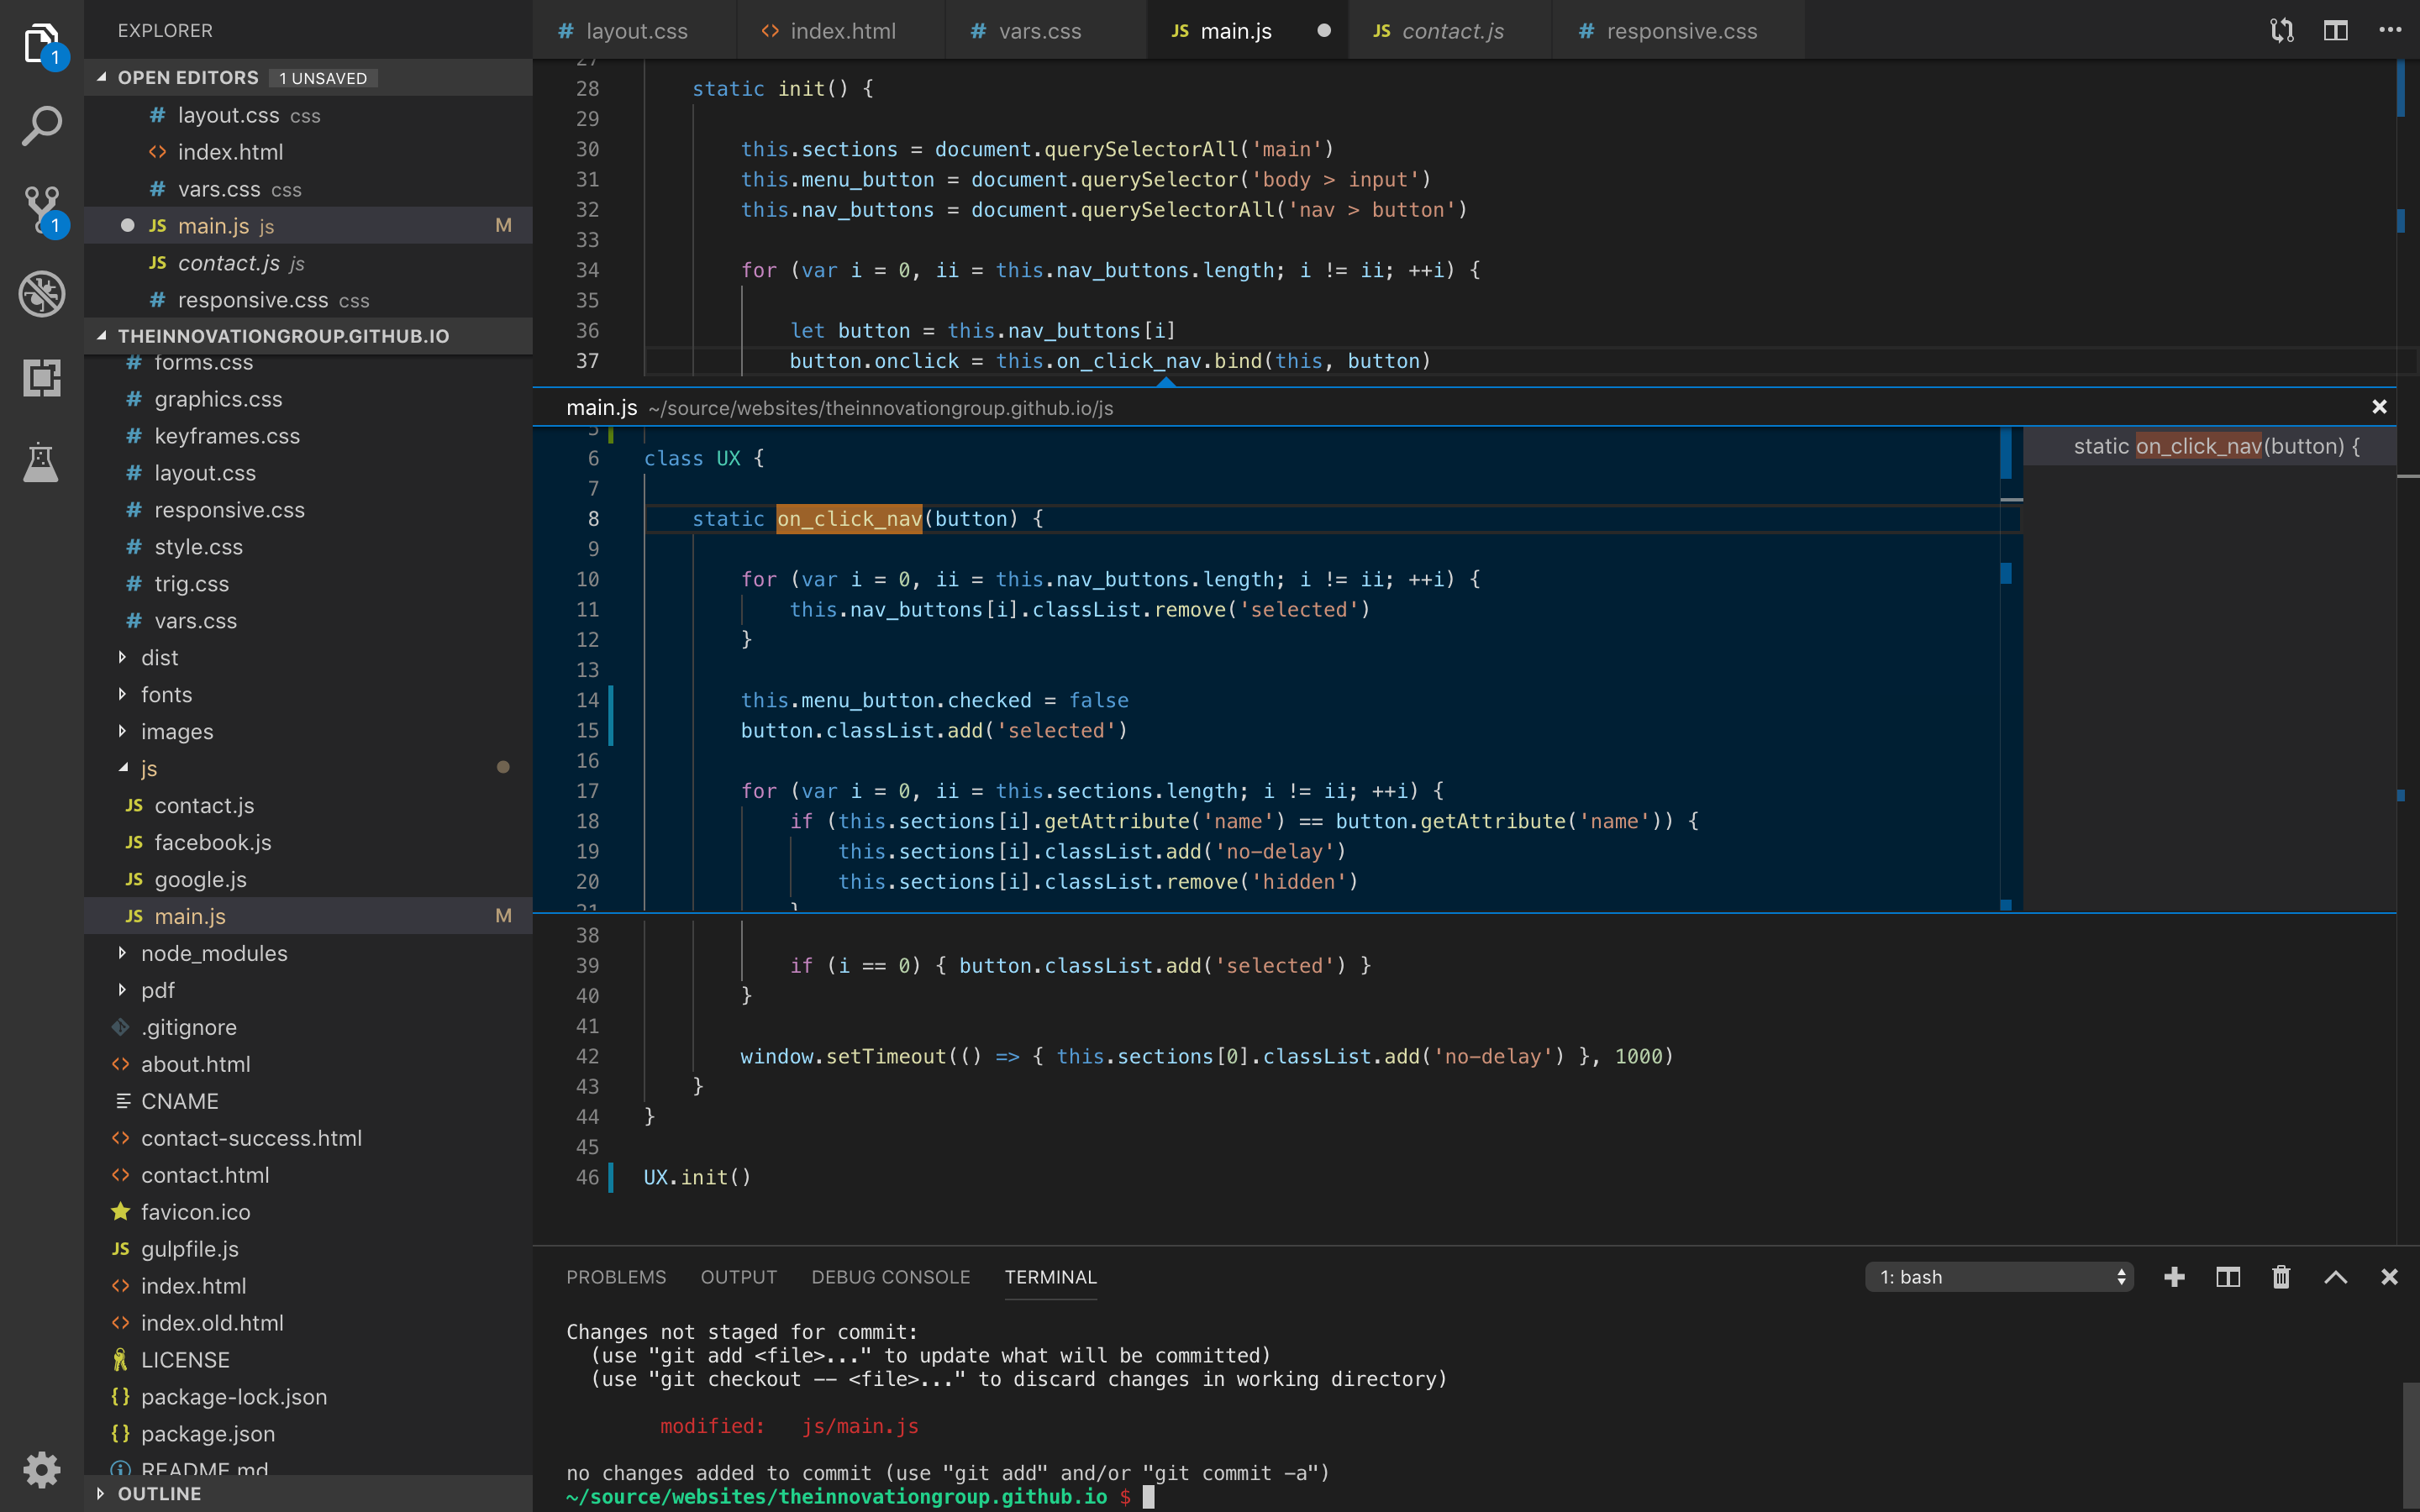2420x1512 pixels.
Task: Switch to the responsive.css tab
Action: (1680, 31)
